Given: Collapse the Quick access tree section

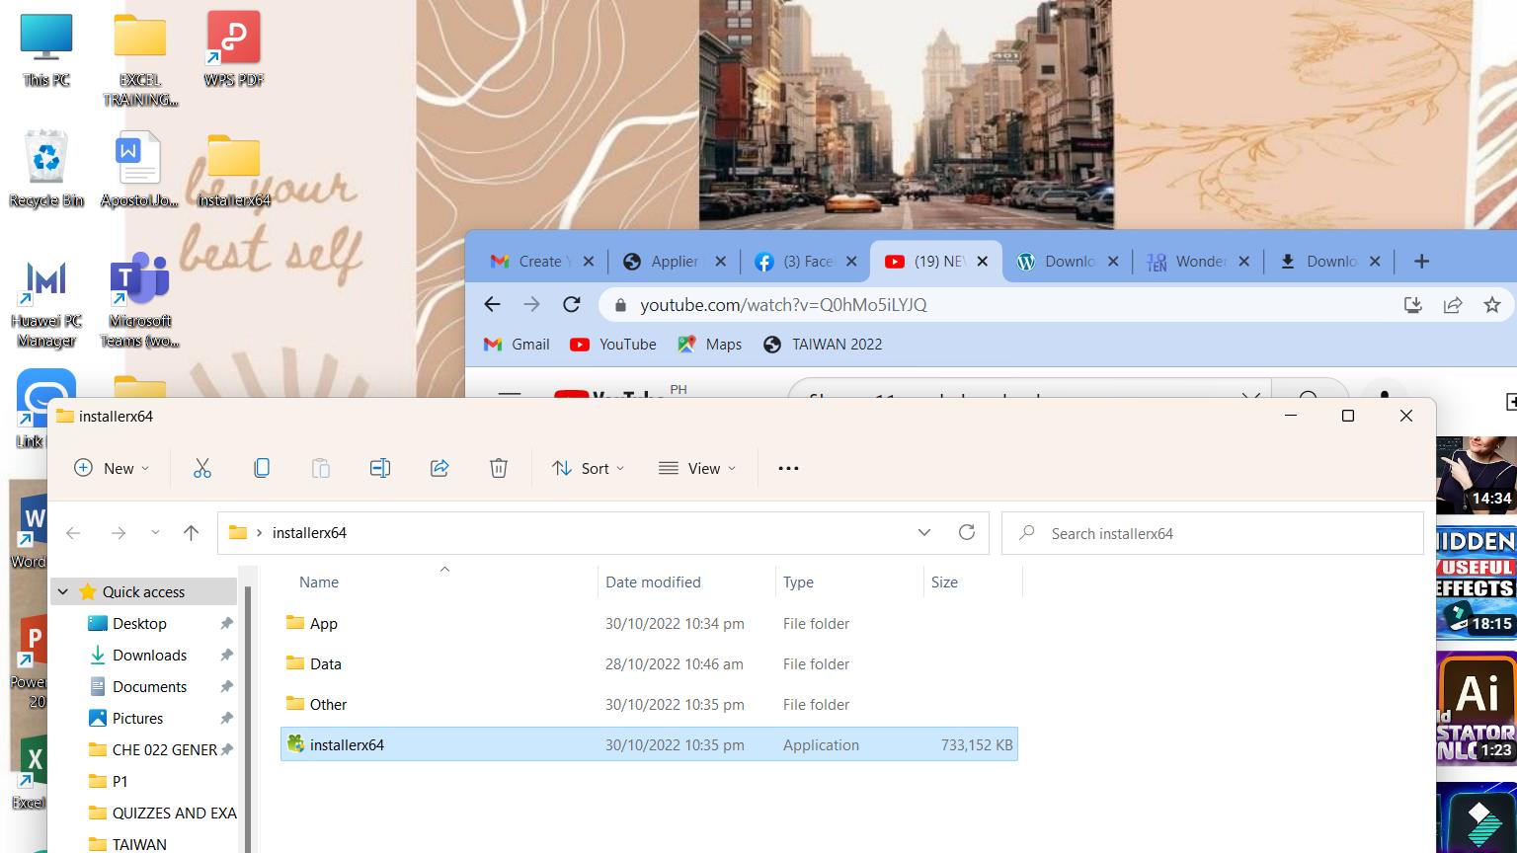Looking at the screenshot, I should click(63, 591).
